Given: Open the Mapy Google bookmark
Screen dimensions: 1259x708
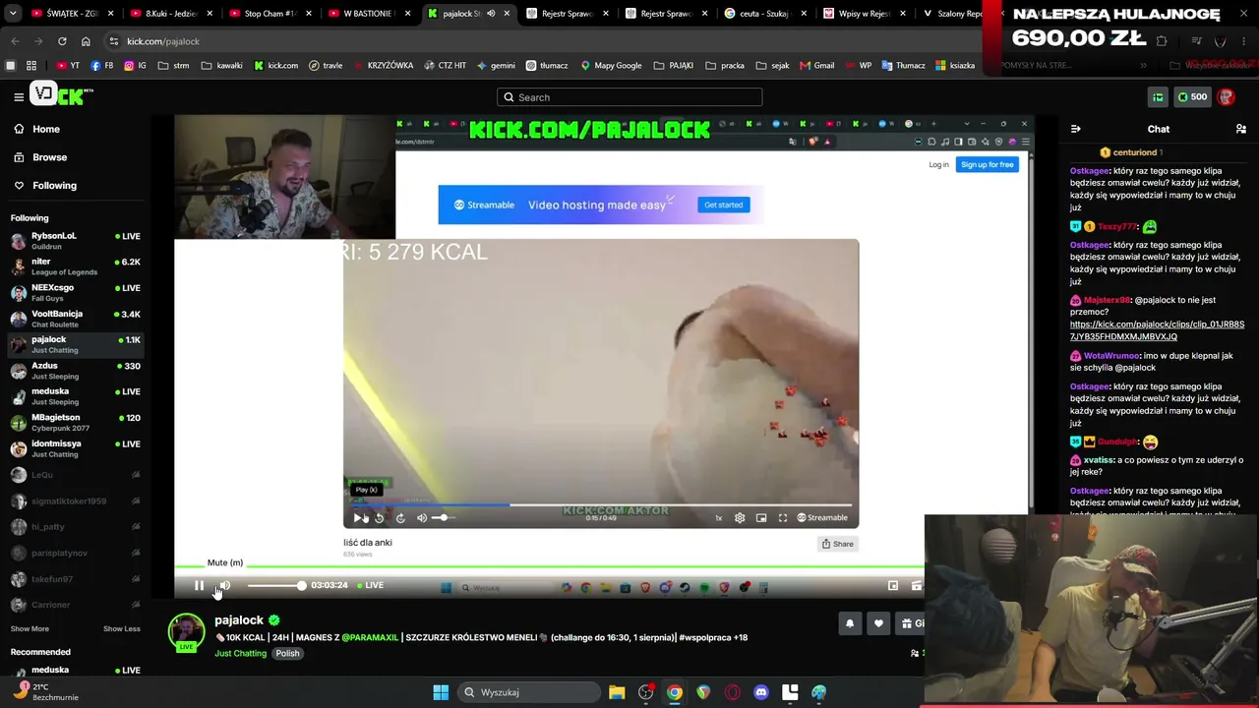Looking at the screenshot, I should point(611,66).
